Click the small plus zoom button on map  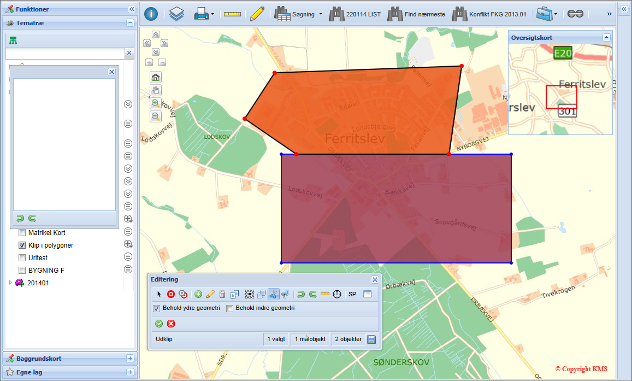(x=149, y=62)
